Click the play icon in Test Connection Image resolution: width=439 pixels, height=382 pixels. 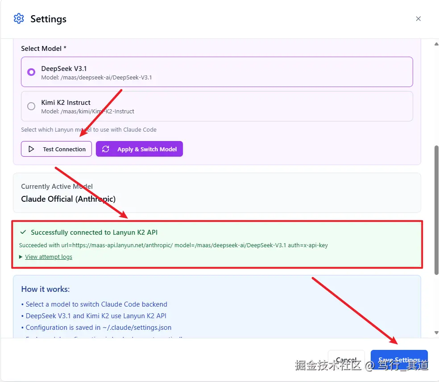31,149
